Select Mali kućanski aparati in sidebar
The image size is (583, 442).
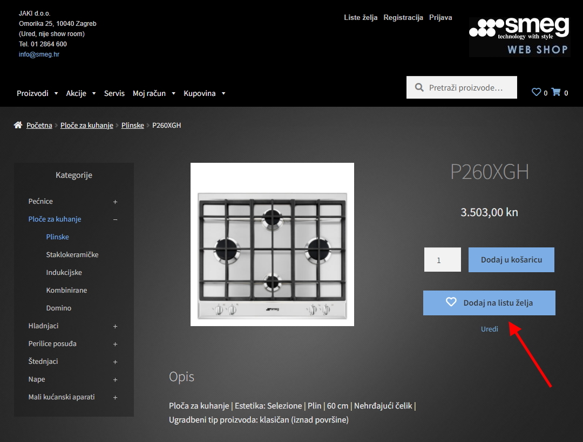62,397
